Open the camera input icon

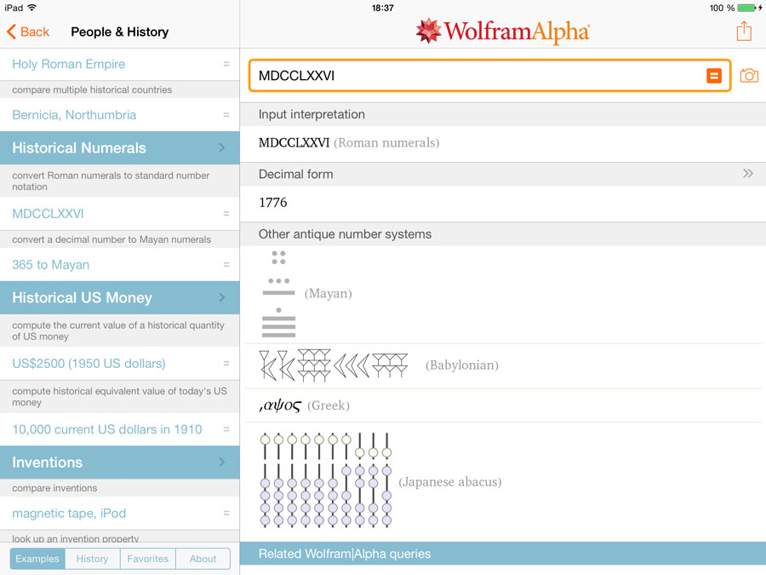click(749, 76)
